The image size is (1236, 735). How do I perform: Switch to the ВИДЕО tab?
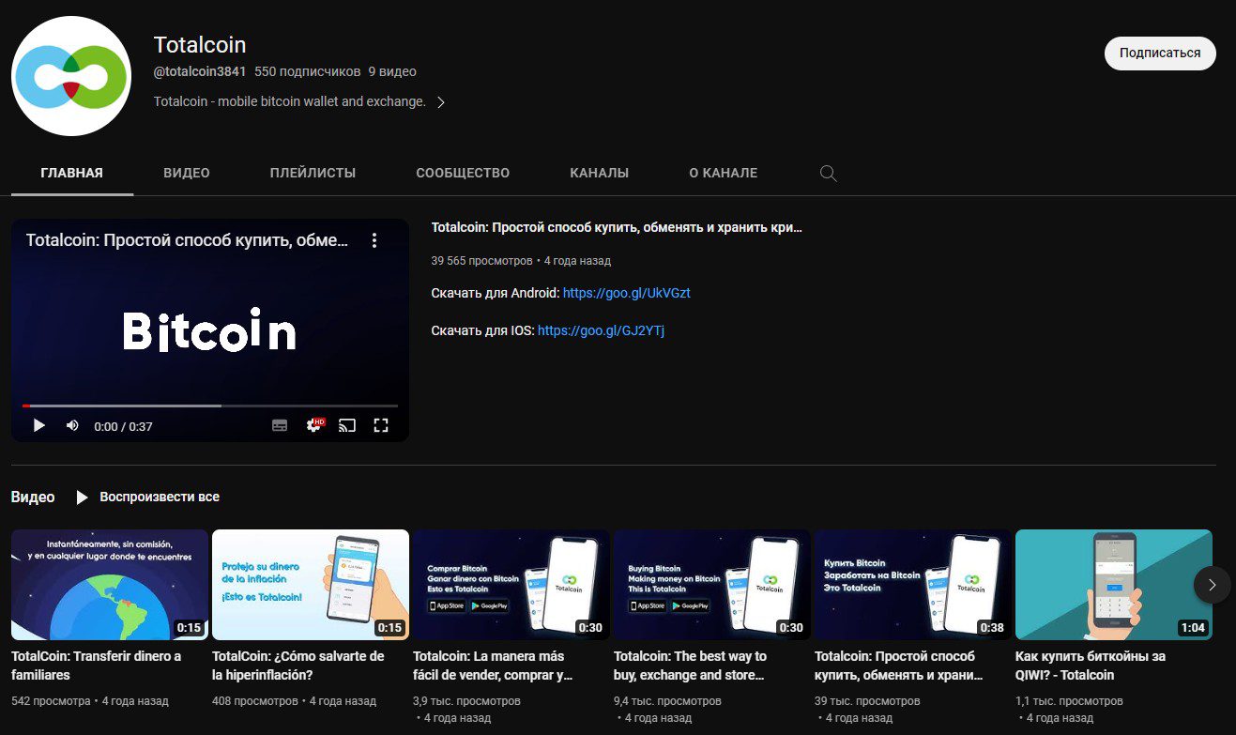coord(187,173)
